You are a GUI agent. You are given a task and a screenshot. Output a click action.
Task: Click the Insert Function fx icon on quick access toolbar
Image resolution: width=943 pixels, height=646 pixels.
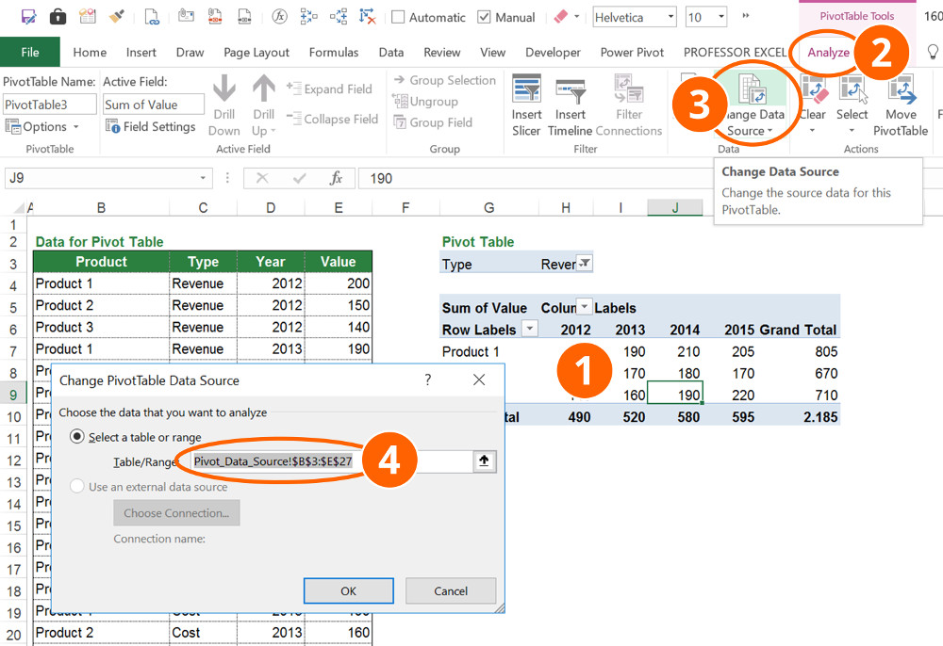279,16
